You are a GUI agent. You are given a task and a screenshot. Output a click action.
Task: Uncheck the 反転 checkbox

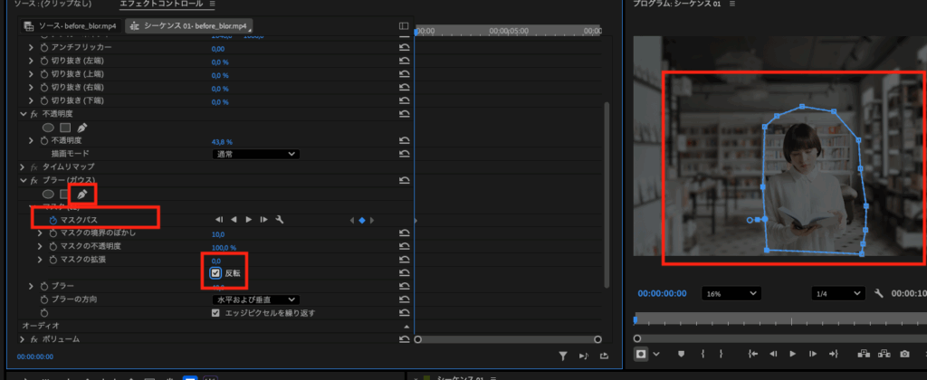click(x=215, y=273)
